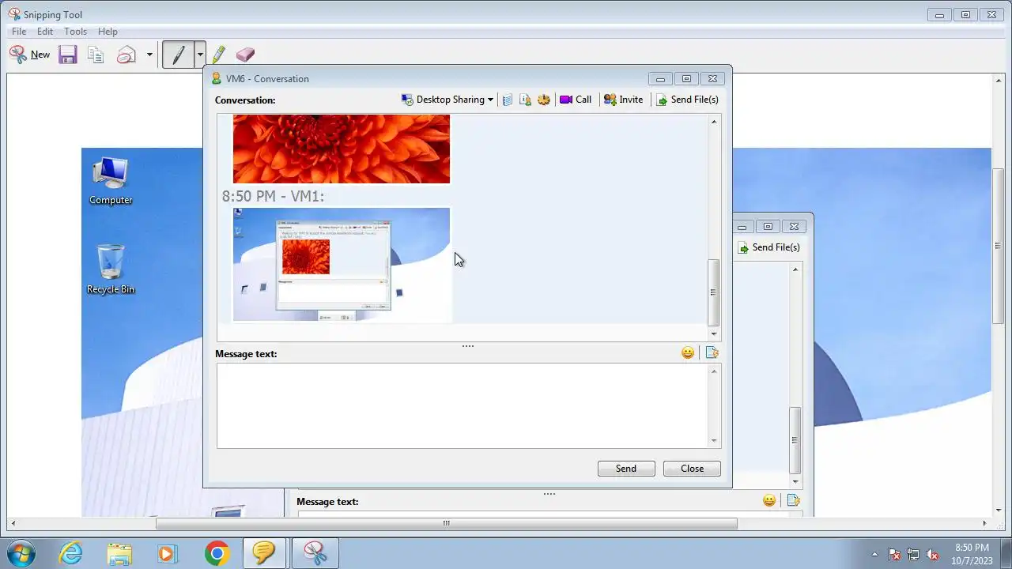The image size is (1012, 569).
Task: Click the gear-shaped icon in conversation toolbar
Action: (544, 100)
